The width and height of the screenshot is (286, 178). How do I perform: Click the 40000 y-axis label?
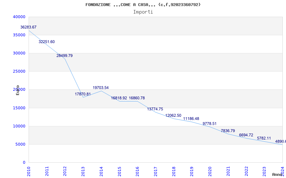click(x=19, y=17)
